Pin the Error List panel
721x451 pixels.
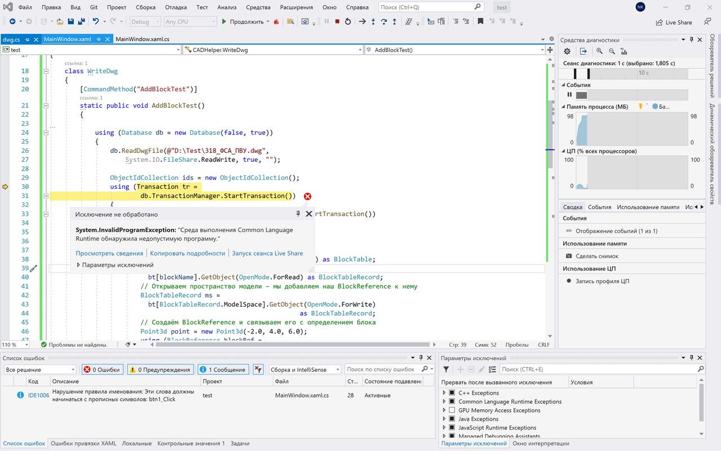[x=421, y=357]
